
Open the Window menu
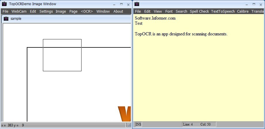[103, 11]
